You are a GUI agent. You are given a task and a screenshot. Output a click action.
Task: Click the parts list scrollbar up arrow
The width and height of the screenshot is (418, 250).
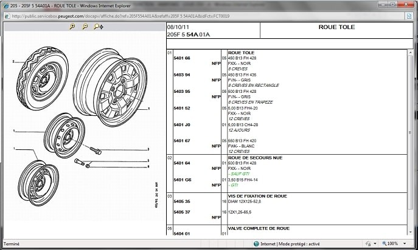[410, 53]
